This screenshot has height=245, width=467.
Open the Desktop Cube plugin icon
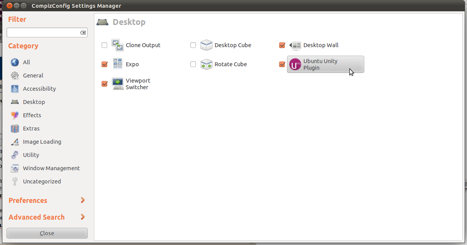(x=206, y=45)
